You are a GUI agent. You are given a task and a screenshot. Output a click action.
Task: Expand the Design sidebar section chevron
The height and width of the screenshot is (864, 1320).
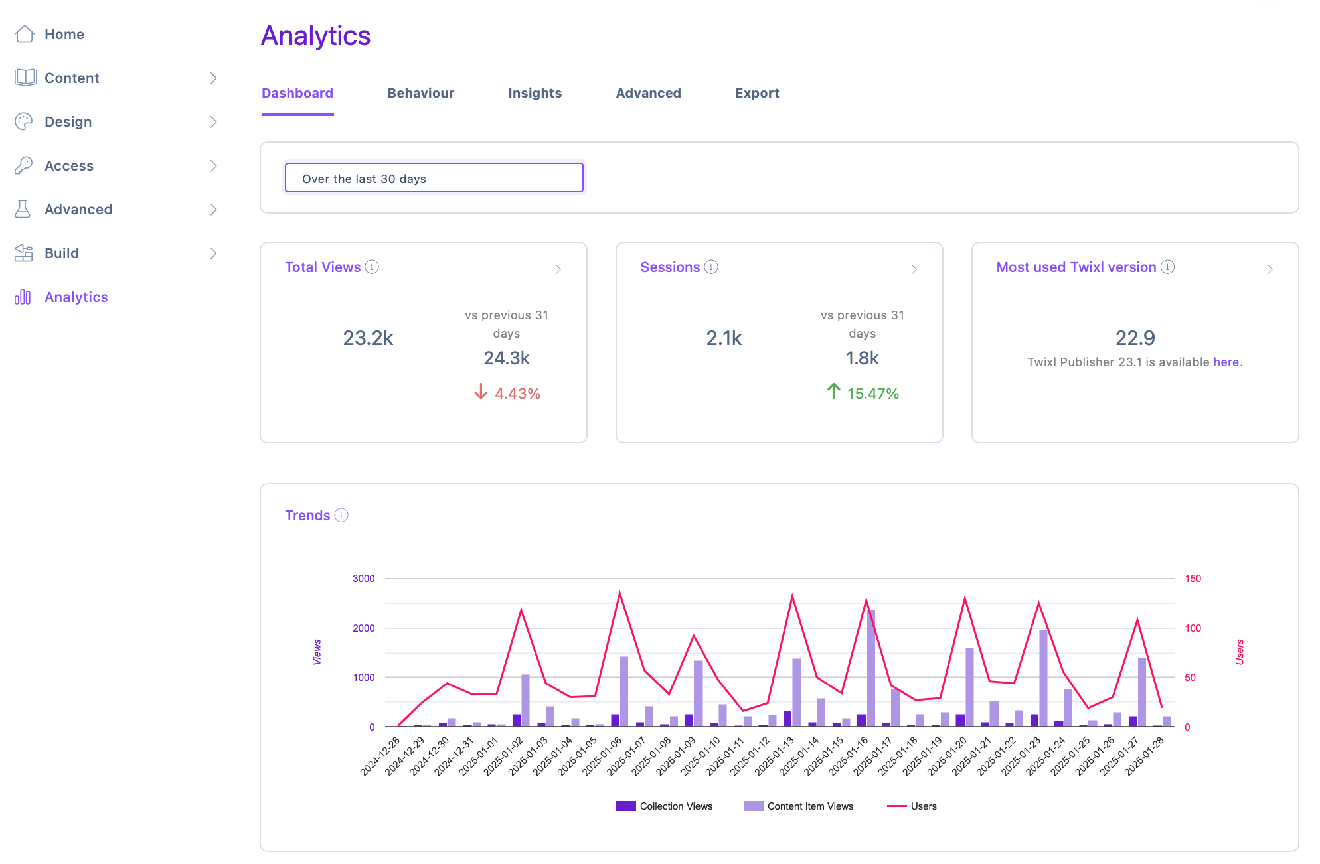click(214, 121)
